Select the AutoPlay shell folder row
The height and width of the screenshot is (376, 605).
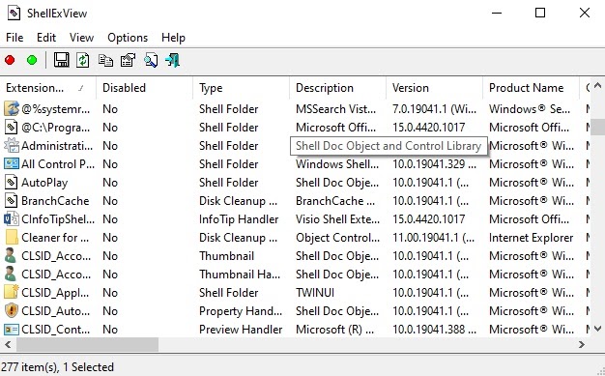coord(295,183)
